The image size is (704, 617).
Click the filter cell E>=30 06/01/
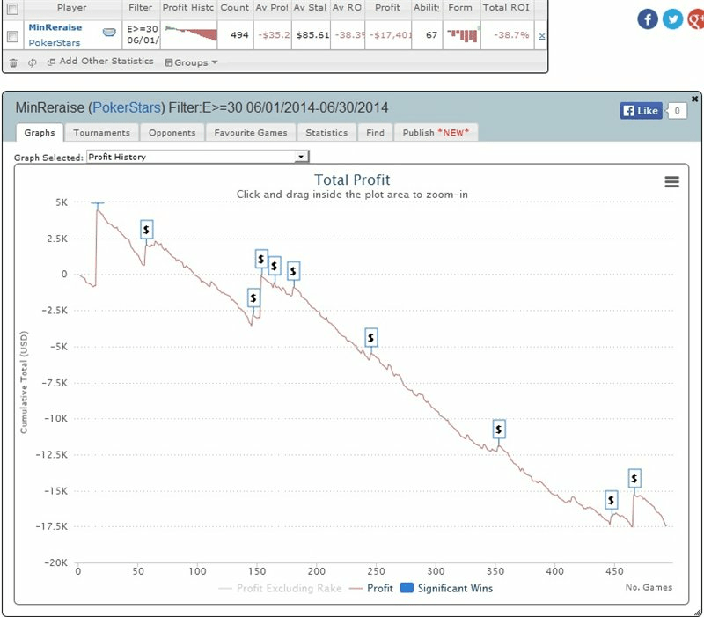pyautogui.click(x=143, y=34)
